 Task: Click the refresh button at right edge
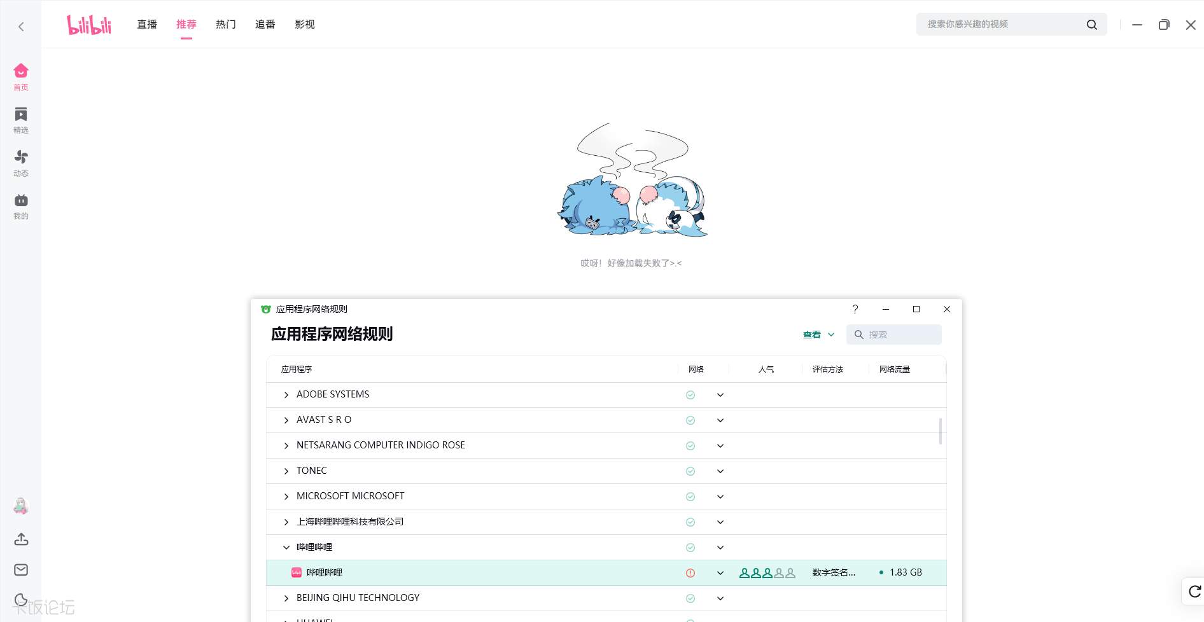[x=1194, y=591]
